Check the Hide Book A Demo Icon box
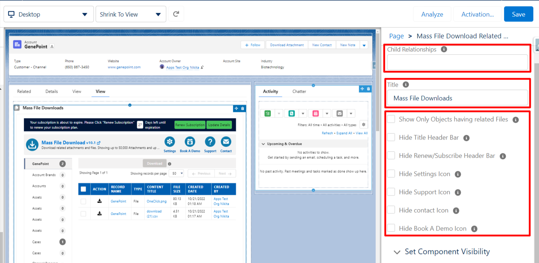 pos(391,228)
